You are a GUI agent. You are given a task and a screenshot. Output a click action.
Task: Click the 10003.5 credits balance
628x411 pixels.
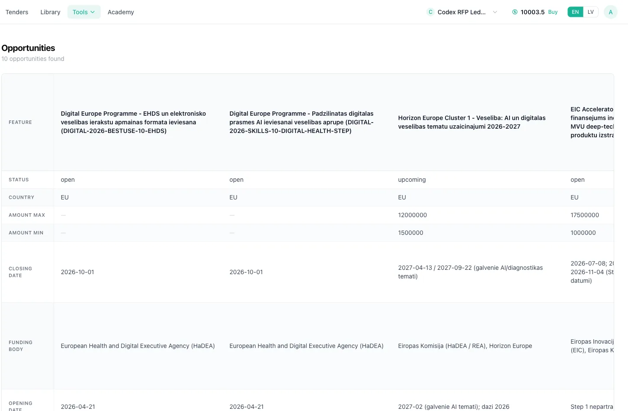[532, 12]
